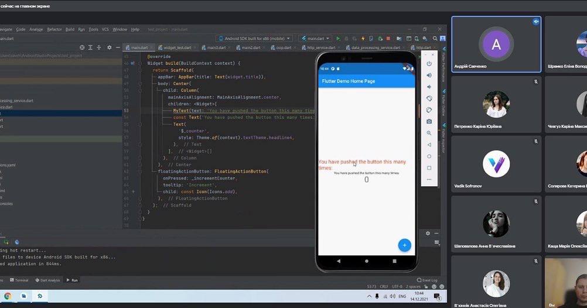Open the Terminal tool window
This screenshot has width=587, height=308.
pyautogui.click(x=19, y=280)
